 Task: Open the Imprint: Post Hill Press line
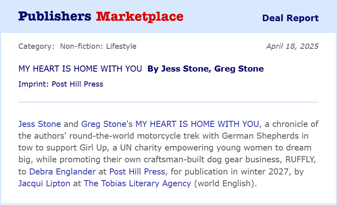(x=61, y=84)
